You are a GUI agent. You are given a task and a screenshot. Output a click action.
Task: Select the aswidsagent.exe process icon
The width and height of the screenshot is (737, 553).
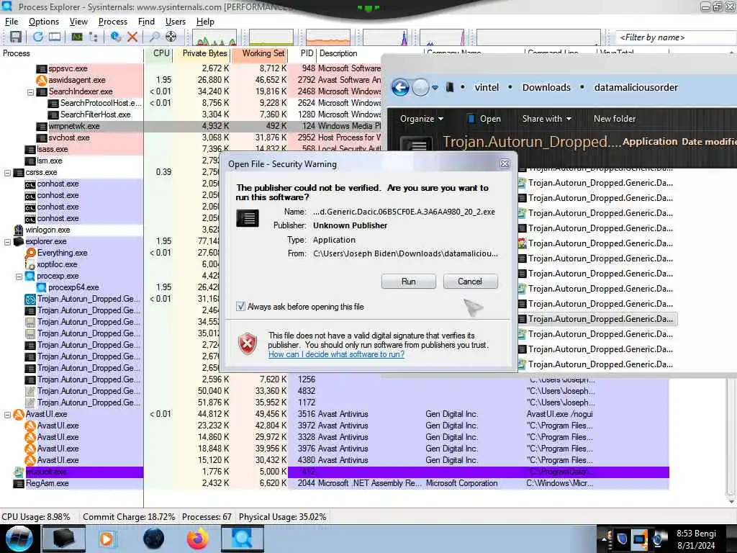pos(42,80)
